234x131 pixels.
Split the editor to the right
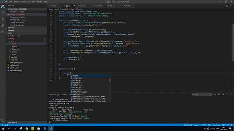[x=227, y=6]
